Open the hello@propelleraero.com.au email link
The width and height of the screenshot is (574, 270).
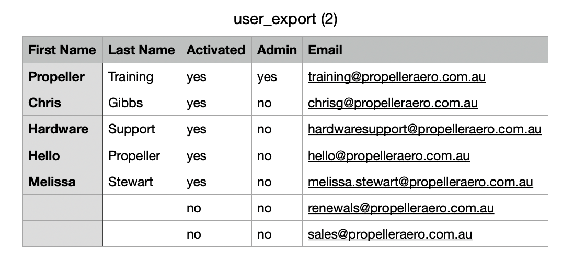(x=389, y=156)
